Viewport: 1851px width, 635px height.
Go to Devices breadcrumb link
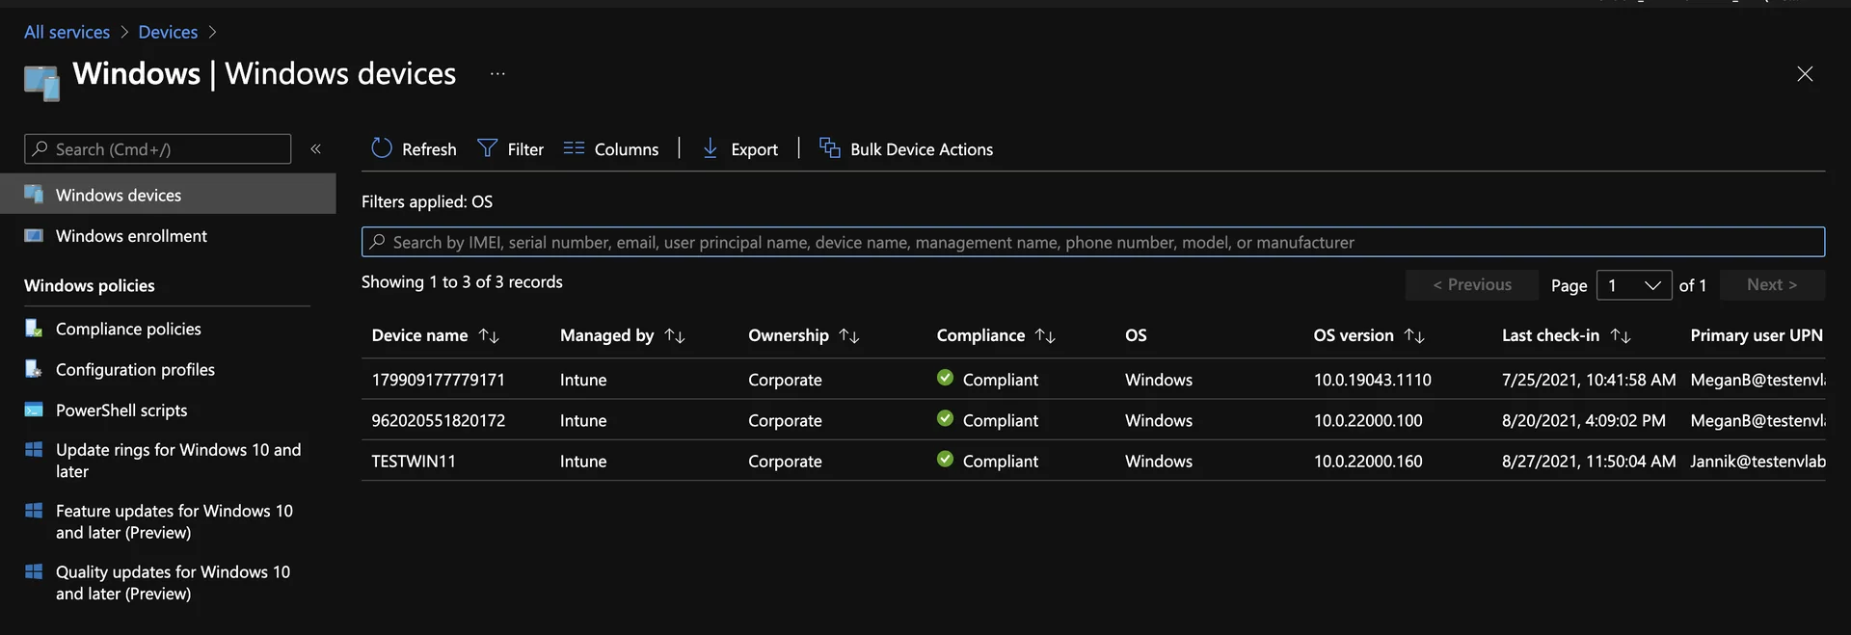[x=168, y=32]
